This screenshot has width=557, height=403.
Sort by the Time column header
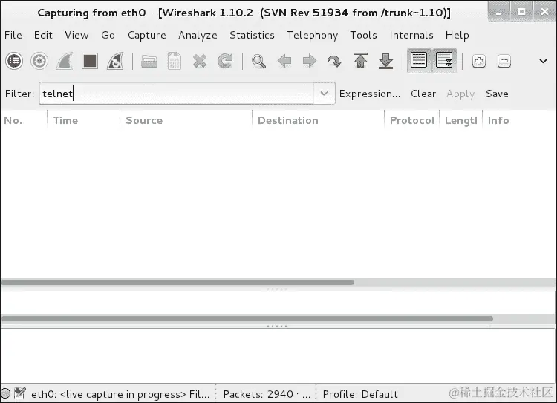pyautogui.click(x=83, y=120)
